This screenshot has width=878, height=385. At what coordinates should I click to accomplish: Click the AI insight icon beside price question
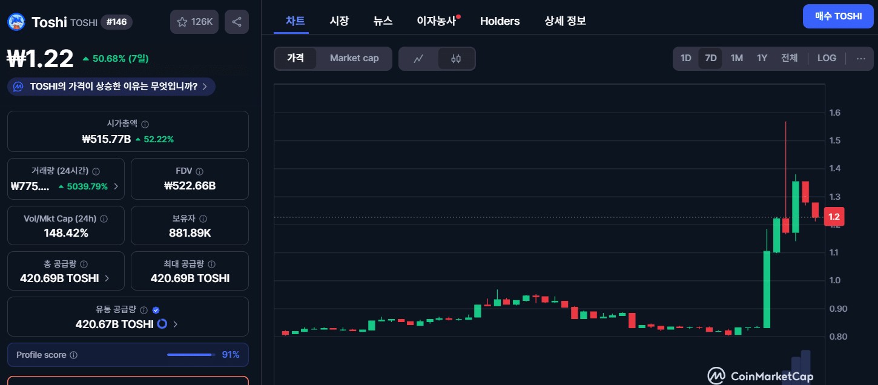point(18,87)
